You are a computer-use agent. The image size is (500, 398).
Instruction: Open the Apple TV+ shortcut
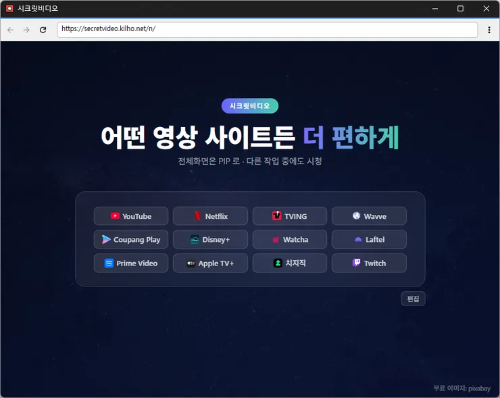[210, 263]
